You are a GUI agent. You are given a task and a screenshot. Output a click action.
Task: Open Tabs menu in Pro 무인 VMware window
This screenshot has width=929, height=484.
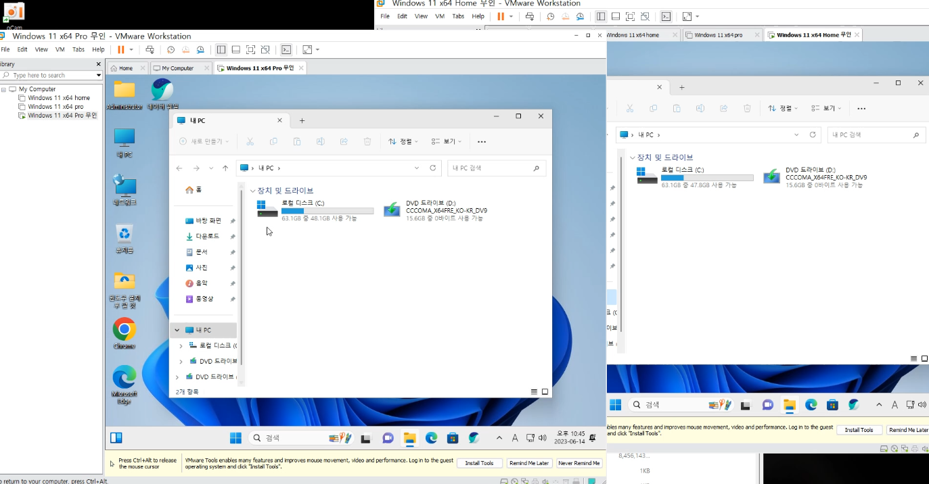(x=78, y=49)
